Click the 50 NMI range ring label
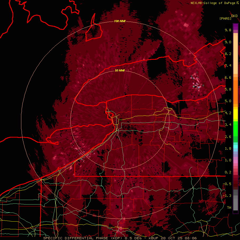The width and height of the screenshot is (240, 240). click(x=120, y=70)
